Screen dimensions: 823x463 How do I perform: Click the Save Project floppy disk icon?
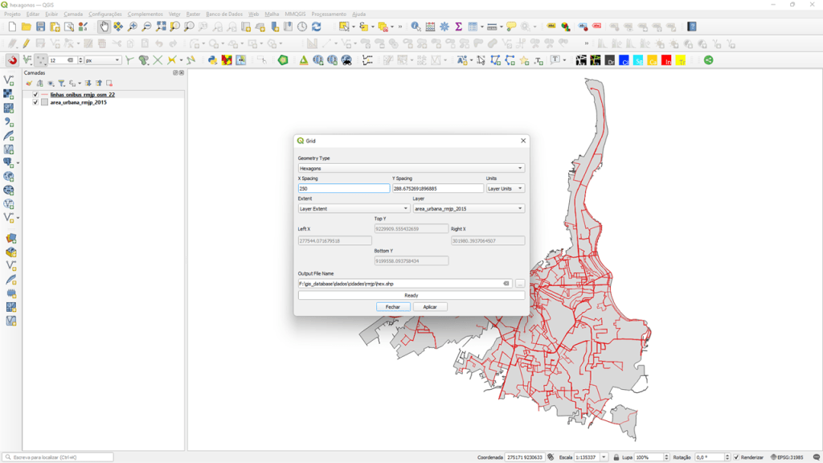coord(41,27)
